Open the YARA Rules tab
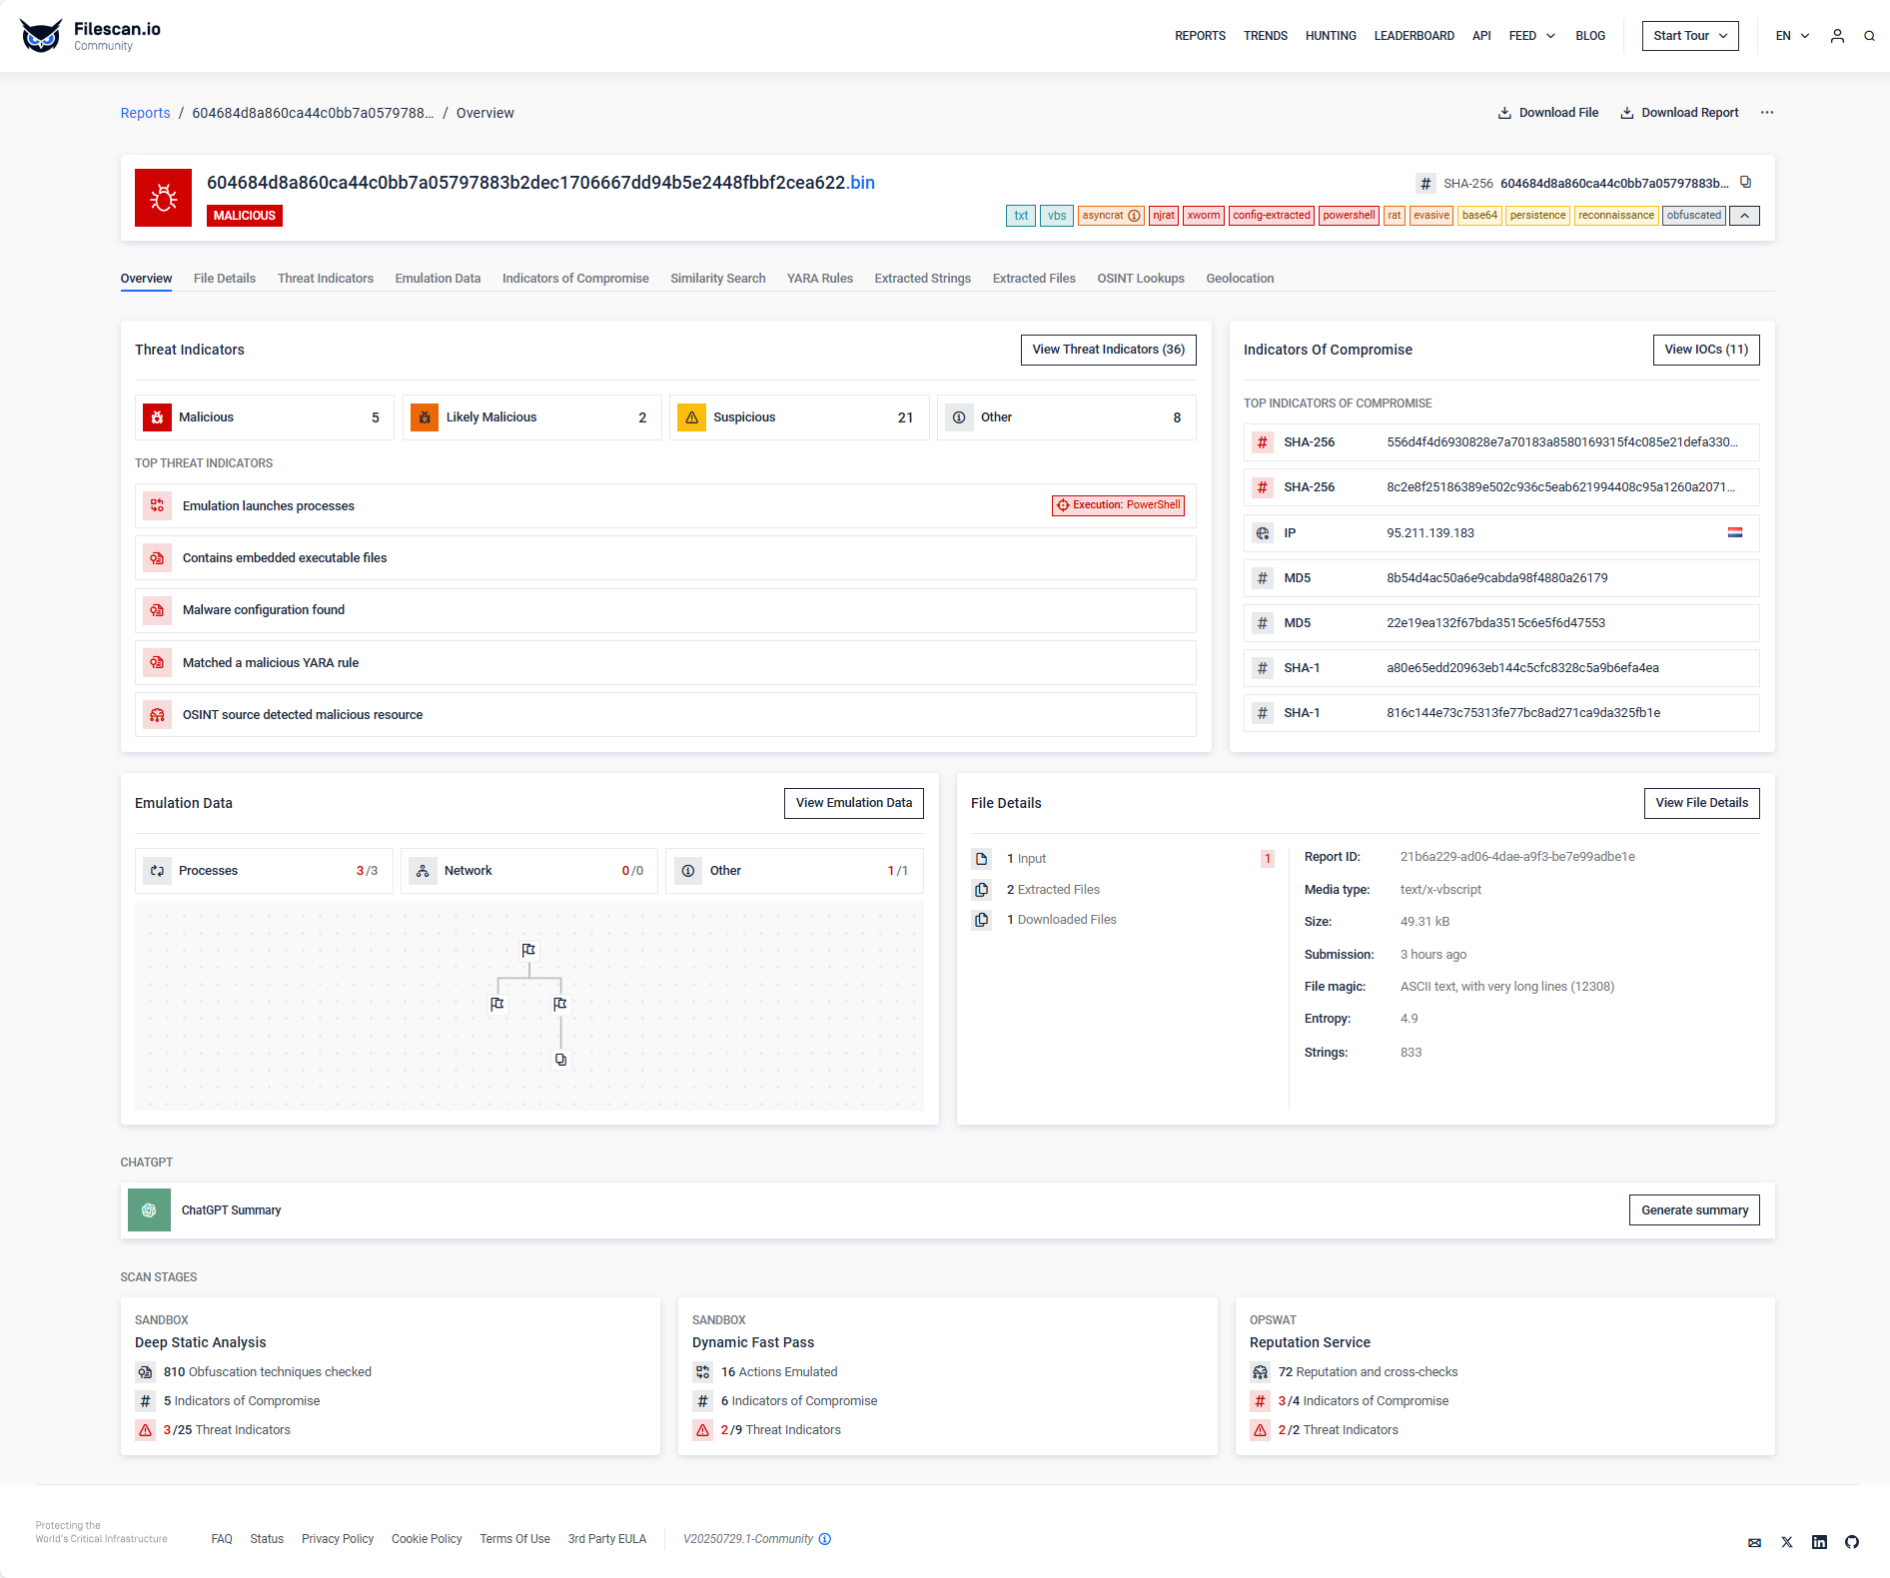The image size is (1890, 1578). tap(820, 279)
